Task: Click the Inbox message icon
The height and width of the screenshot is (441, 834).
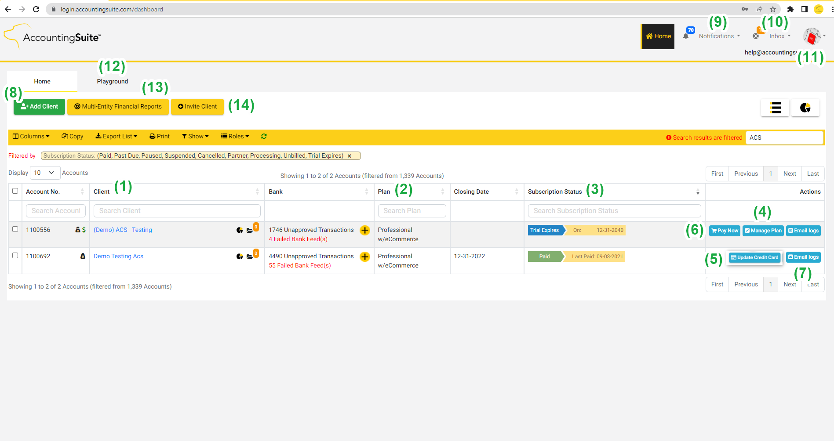Action: point(756,36)
